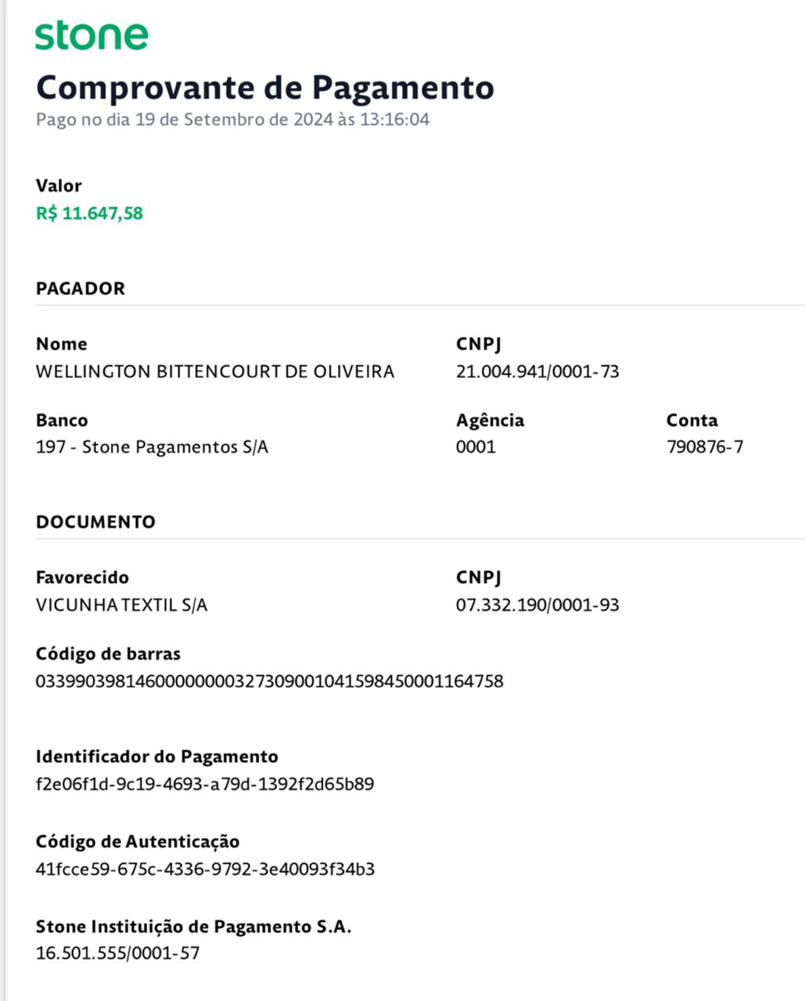Select the Agência number 0001

click(476, 447)
